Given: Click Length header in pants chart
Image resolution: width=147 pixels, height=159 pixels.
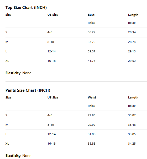Looking at the screenshot, I should [x=133, y=97].
